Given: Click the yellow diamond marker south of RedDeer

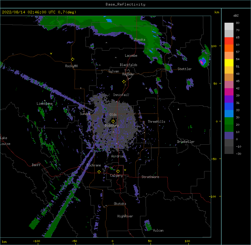Looking at the screenshot, I should [x=124, y=82].
